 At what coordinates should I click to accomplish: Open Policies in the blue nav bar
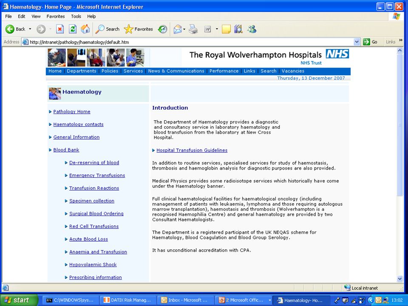tap(110, 71)
